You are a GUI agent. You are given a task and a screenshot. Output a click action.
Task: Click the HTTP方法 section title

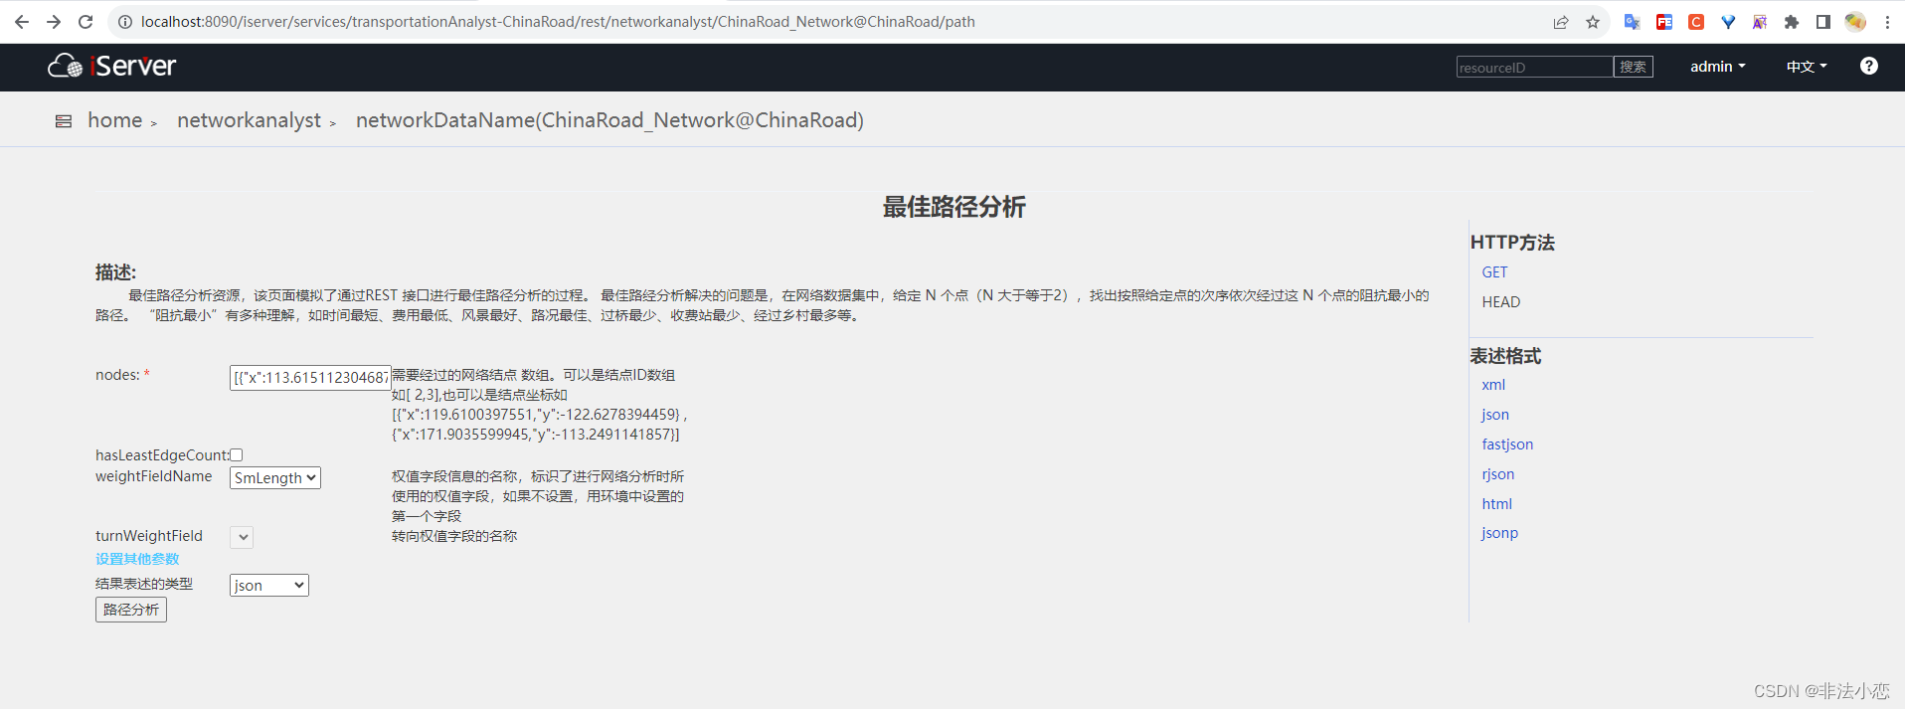pos(1512,243)
